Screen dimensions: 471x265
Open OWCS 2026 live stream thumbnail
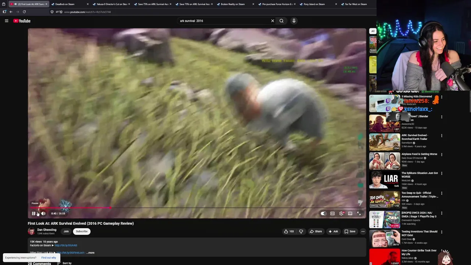(385, 219)
